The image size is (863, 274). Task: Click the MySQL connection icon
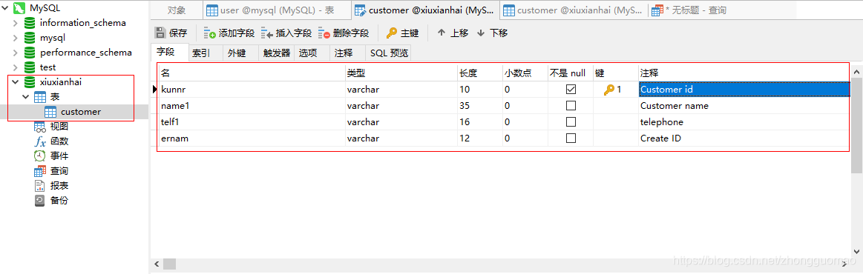tap(19, 8)
